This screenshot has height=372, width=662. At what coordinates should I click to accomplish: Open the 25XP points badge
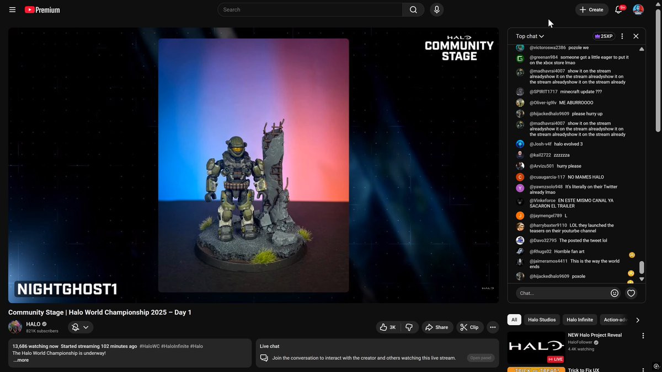pos(604,36)
